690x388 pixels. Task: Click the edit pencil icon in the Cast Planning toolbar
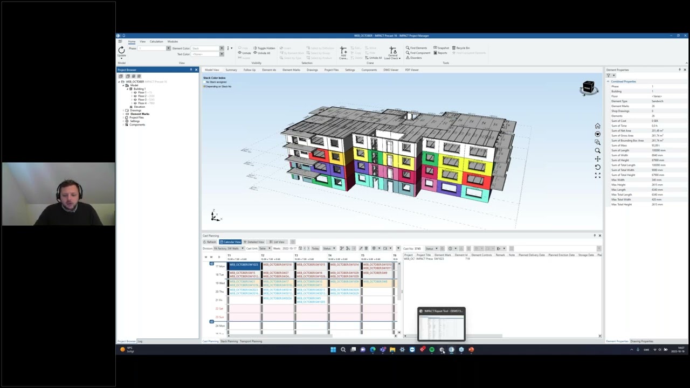click(361, 248)
